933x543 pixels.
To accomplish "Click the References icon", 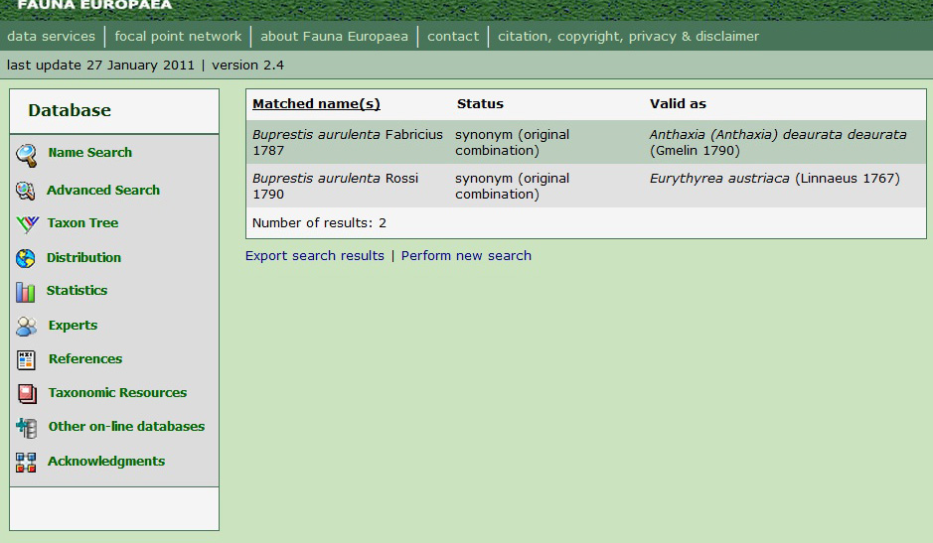I will click(x=27, y=359).
